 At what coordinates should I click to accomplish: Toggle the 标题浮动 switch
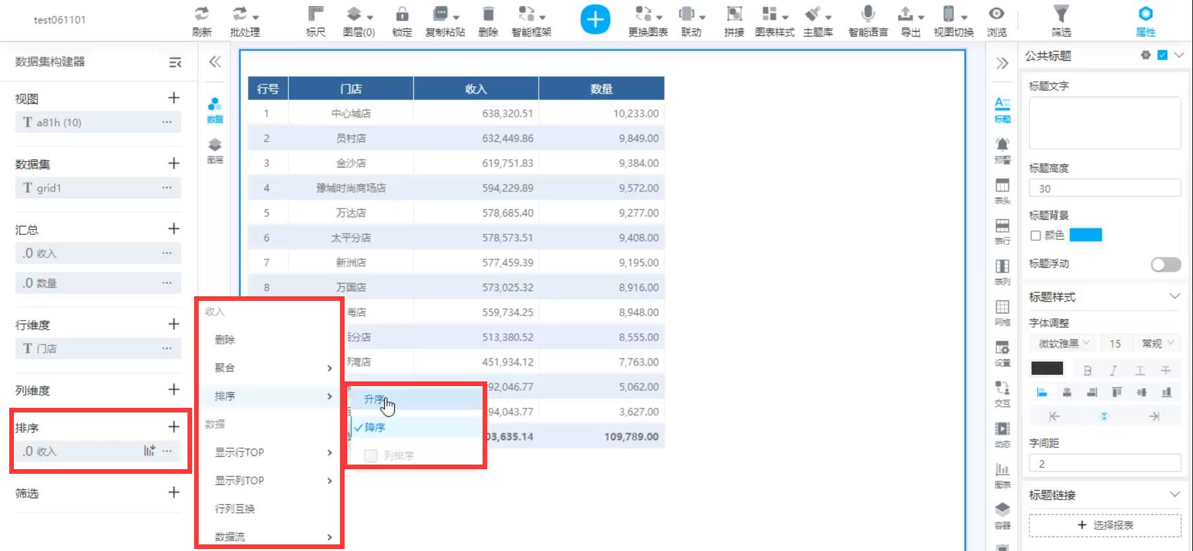(x=1166, y=264)
